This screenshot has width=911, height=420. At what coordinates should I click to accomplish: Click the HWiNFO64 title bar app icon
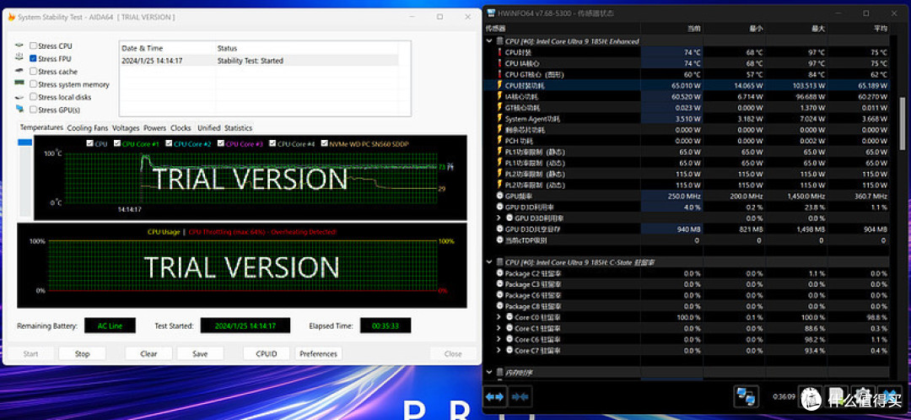[x=491, y=13]
